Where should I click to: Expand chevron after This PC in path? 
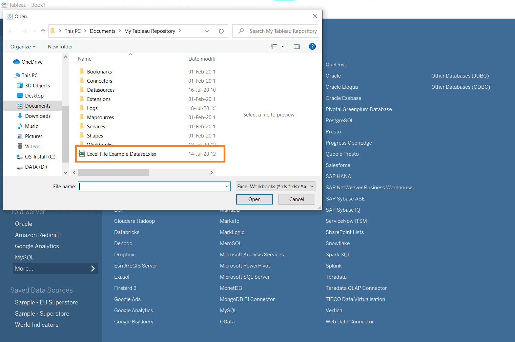pos(85,31)
